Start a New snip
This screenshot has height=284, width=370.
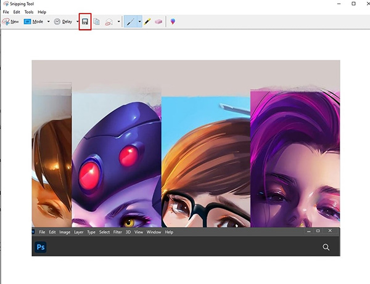point(10,22)
